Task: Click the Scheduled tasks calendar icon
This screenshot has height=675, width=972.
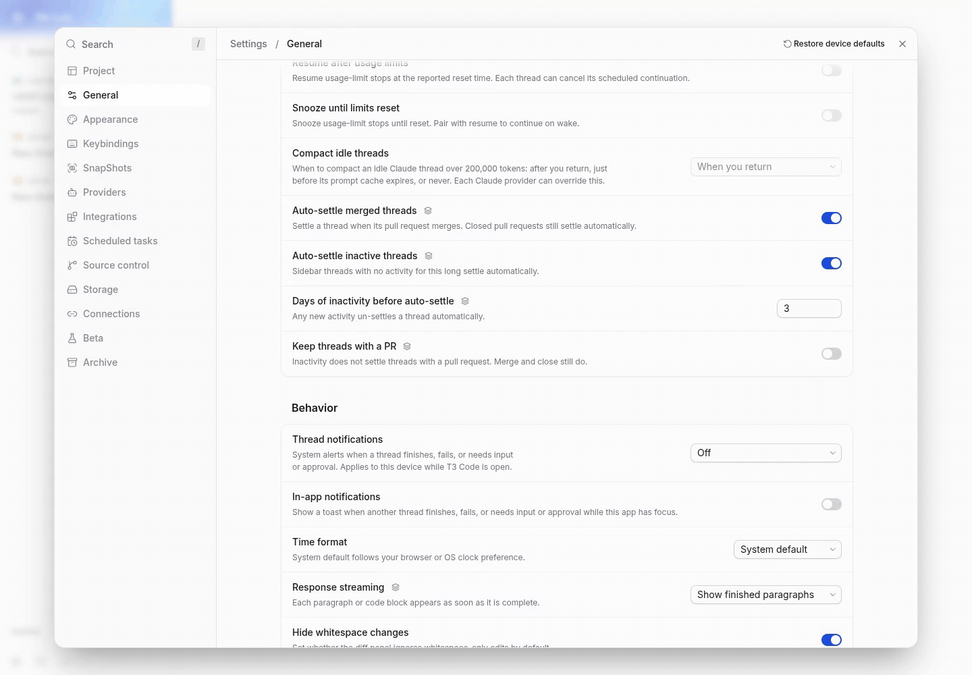Action: tap(72, 241)
